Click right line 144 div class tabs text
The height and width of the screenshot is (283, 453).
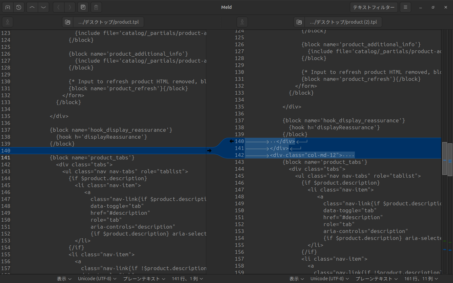click(x=317, y=169)
